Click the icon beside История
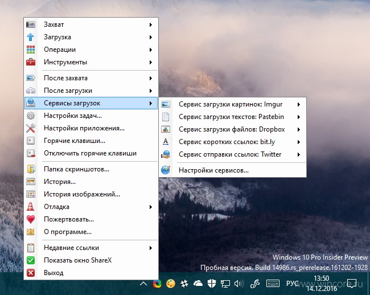Screen dimensions: 370x295 pyautogui.click(x=31, y=182)
